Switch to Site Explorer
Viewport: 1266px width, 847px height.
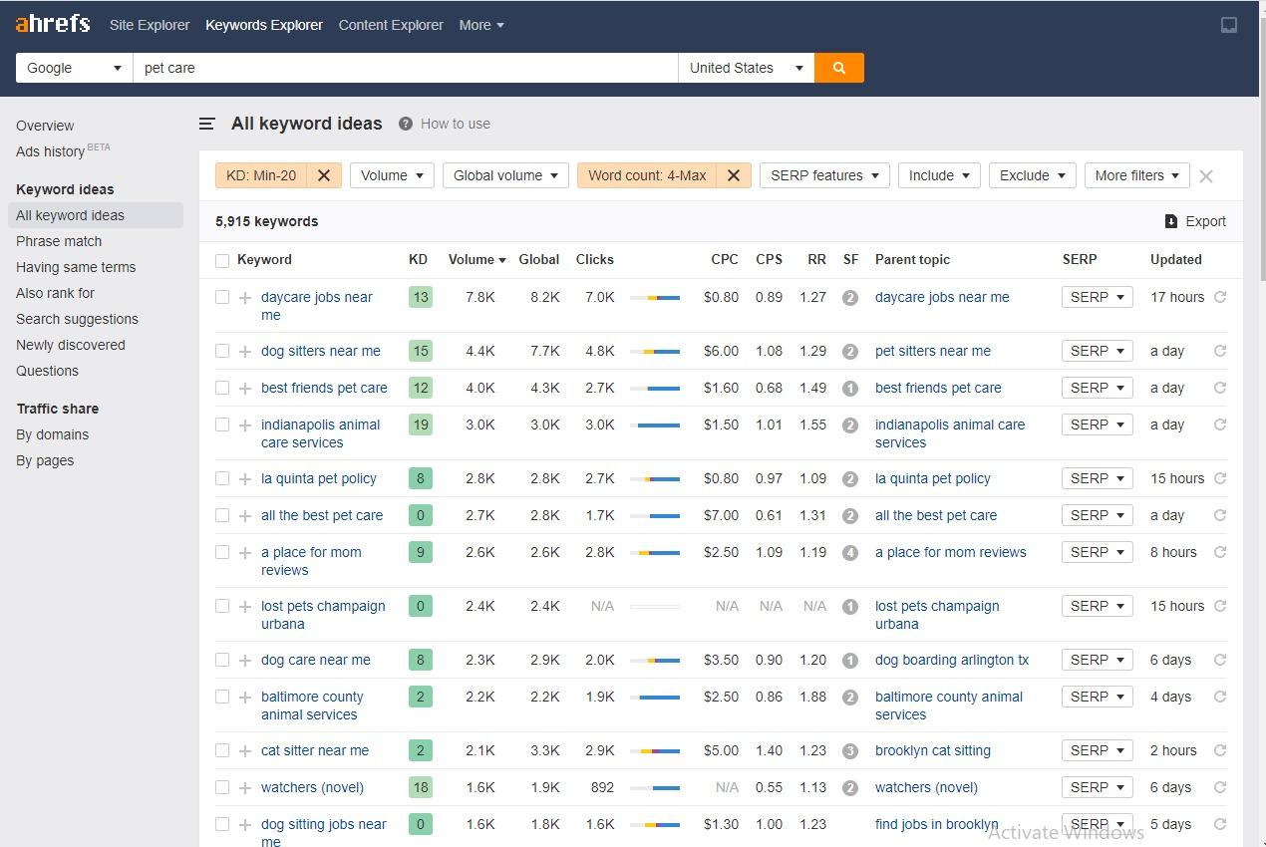point(150,25)
